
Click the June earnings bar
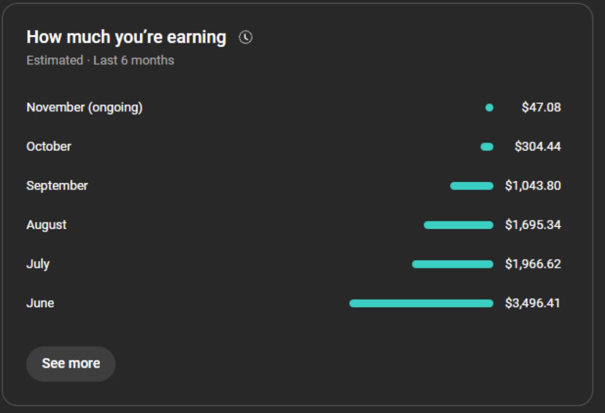(x=421, y=303)
